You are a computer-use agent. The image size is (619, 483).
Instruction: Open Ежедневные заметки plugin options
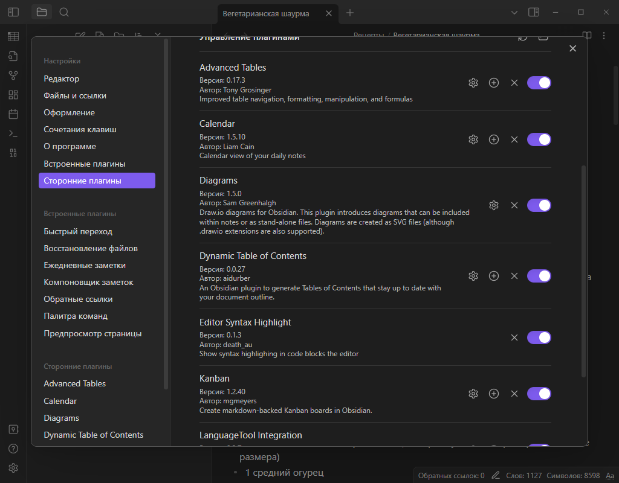point(97,266)
